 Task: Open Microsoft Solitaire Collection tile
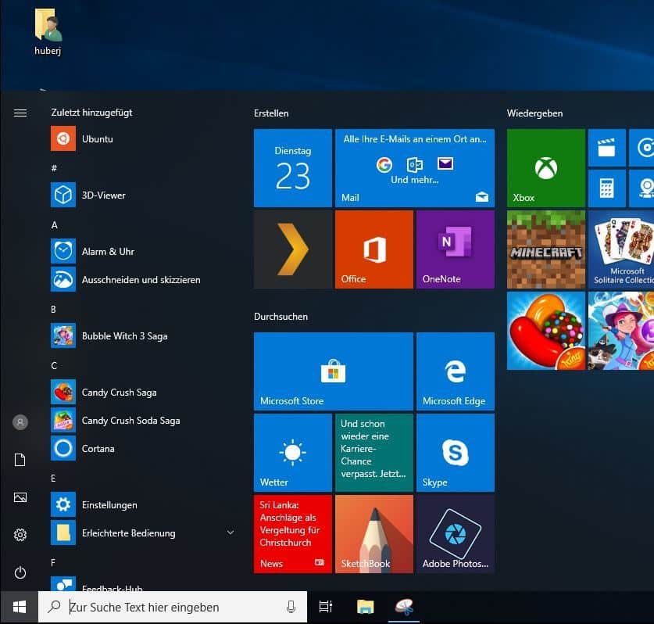coord(621,249)
